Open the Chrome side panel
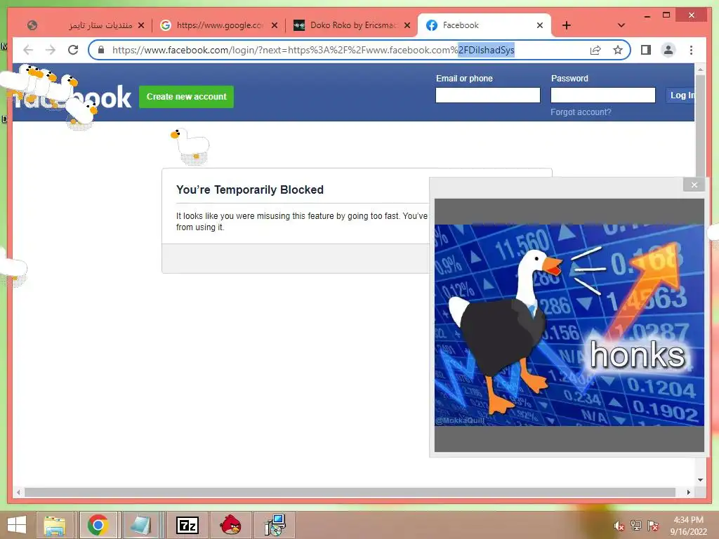Image resolution: width=719 pixels, height=539 pixels. 646,50
